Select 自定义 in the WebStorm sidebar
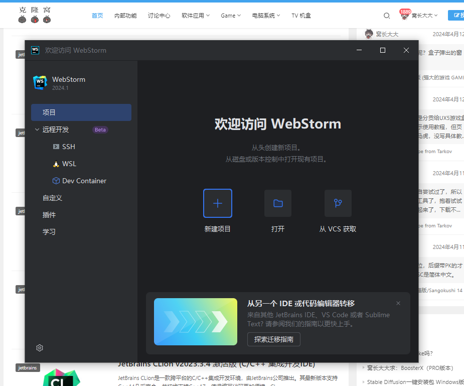464x386 pixels. point(52,198)
